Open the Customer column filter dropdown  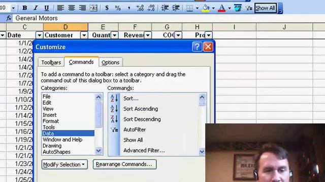coord(84,35)
